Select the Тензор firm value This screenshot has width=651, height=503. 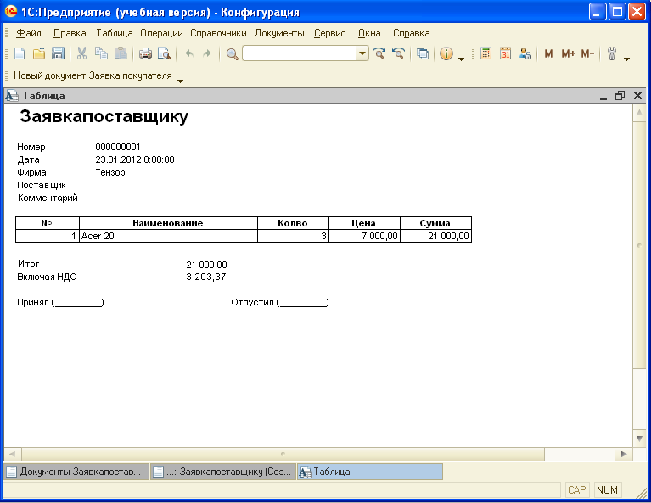(110, 173)
